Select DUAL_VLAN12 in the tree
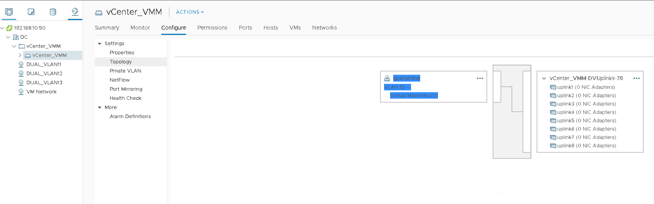Image resolution: width=654 pixels, height=204 pixels. (44, 73)
